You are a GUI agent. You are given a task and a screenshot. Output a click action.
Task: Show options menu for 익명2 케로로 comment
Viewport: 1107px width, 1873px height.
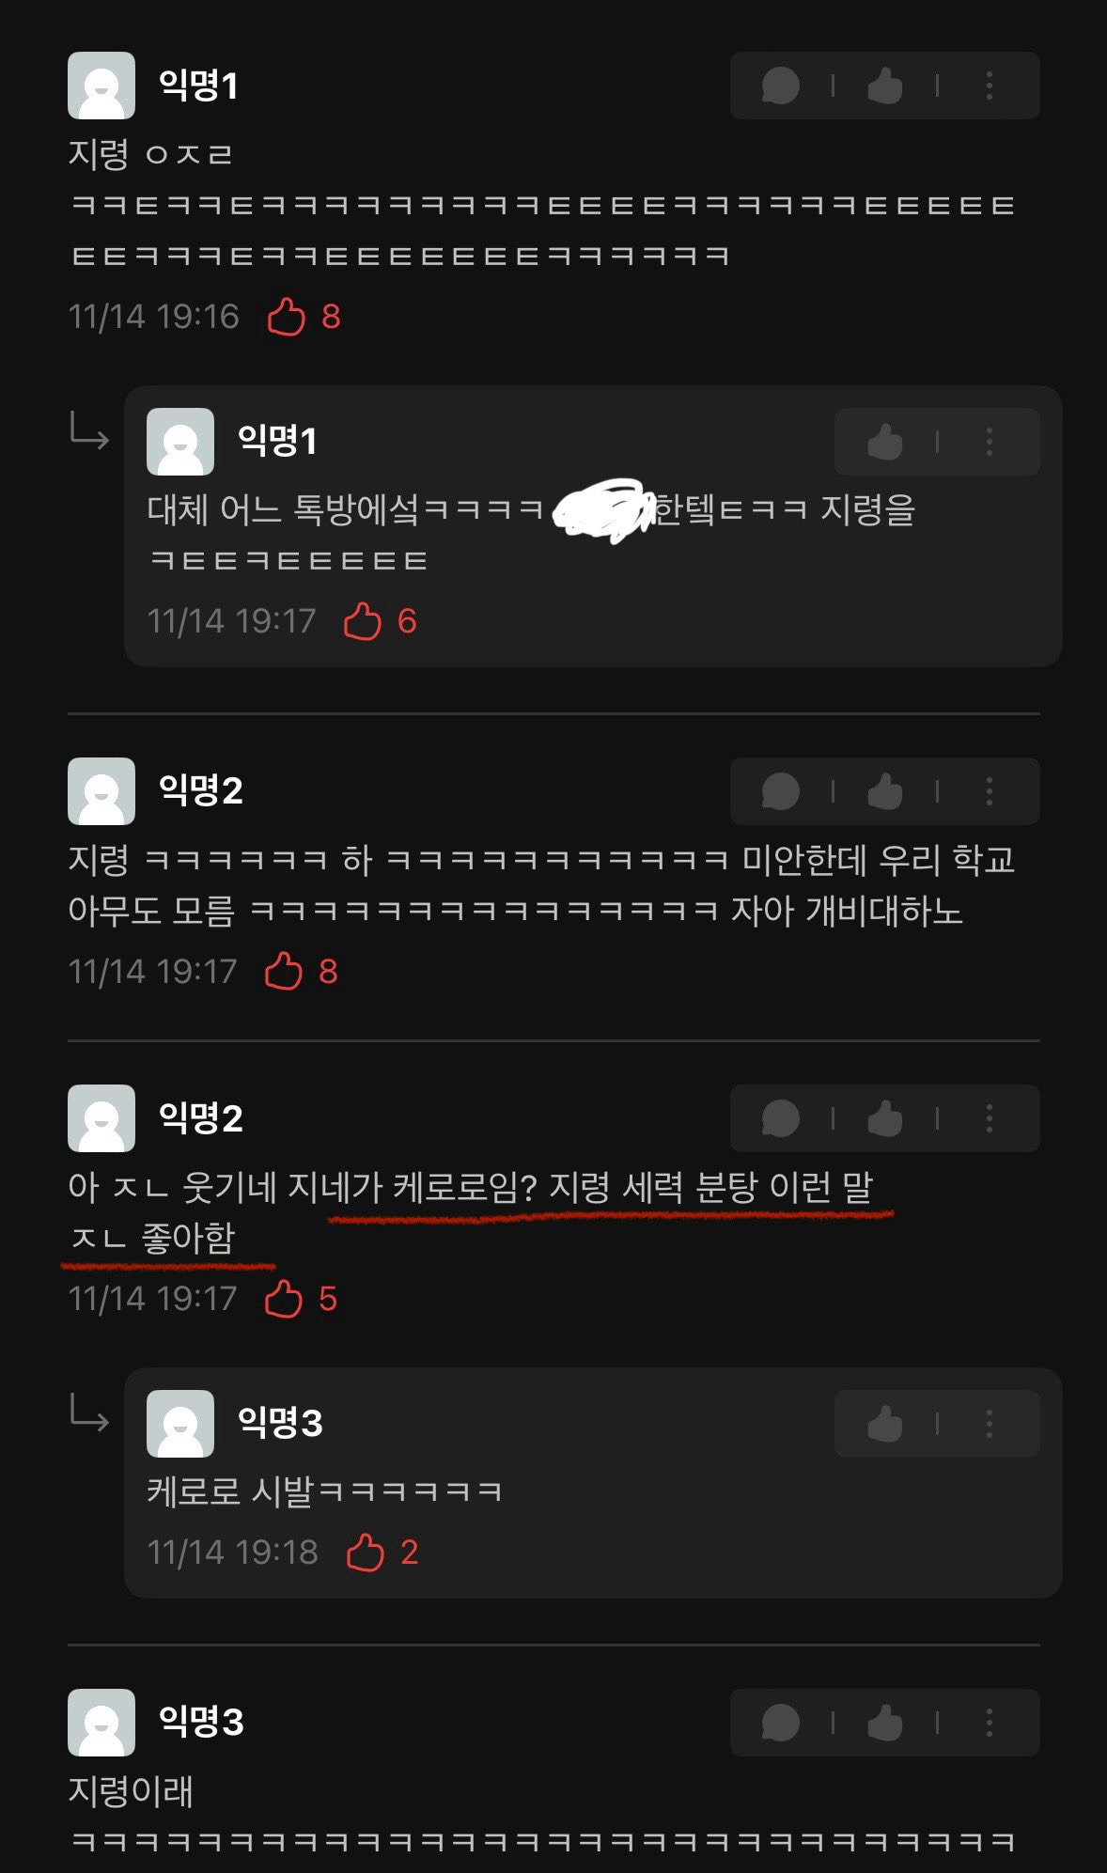(x=989, y=1118)
